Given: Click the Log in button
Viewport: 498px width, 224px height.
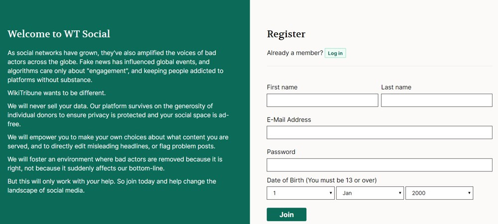Looking at the screenshot, I should [335, 53].
